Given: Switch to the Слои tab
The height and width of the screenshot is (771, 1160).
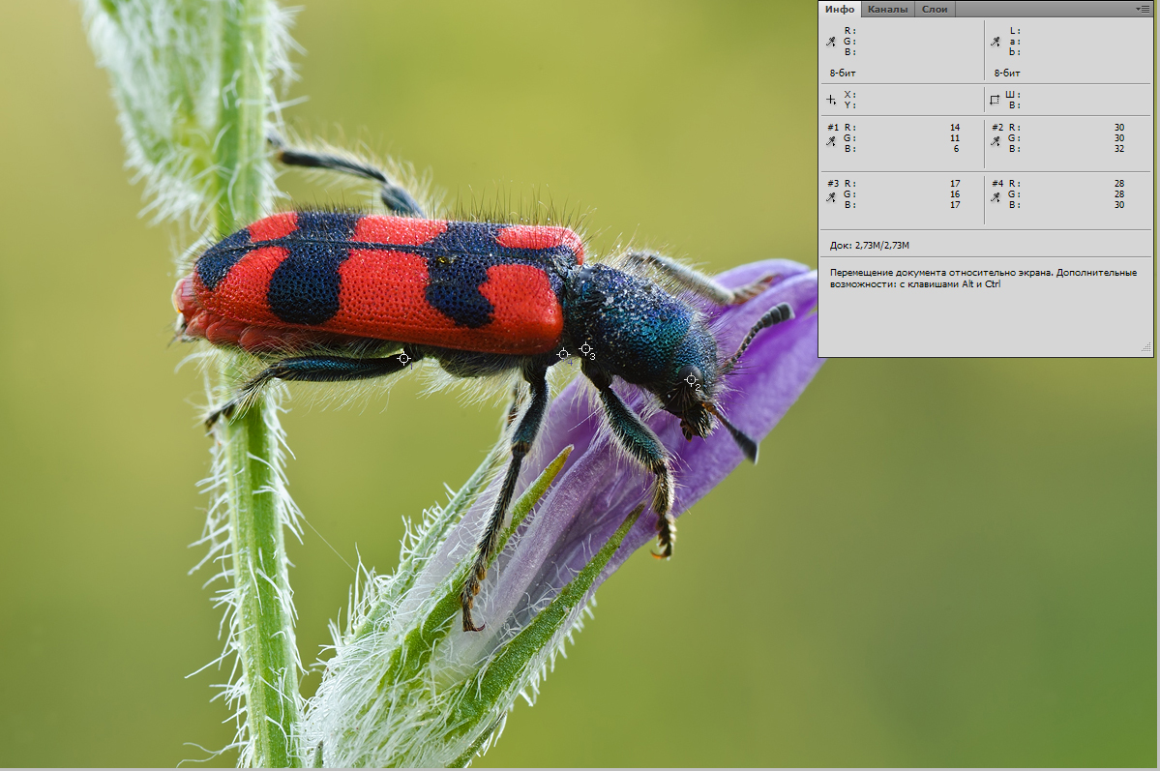Looking at the screenshot, I should click(935, 9).
